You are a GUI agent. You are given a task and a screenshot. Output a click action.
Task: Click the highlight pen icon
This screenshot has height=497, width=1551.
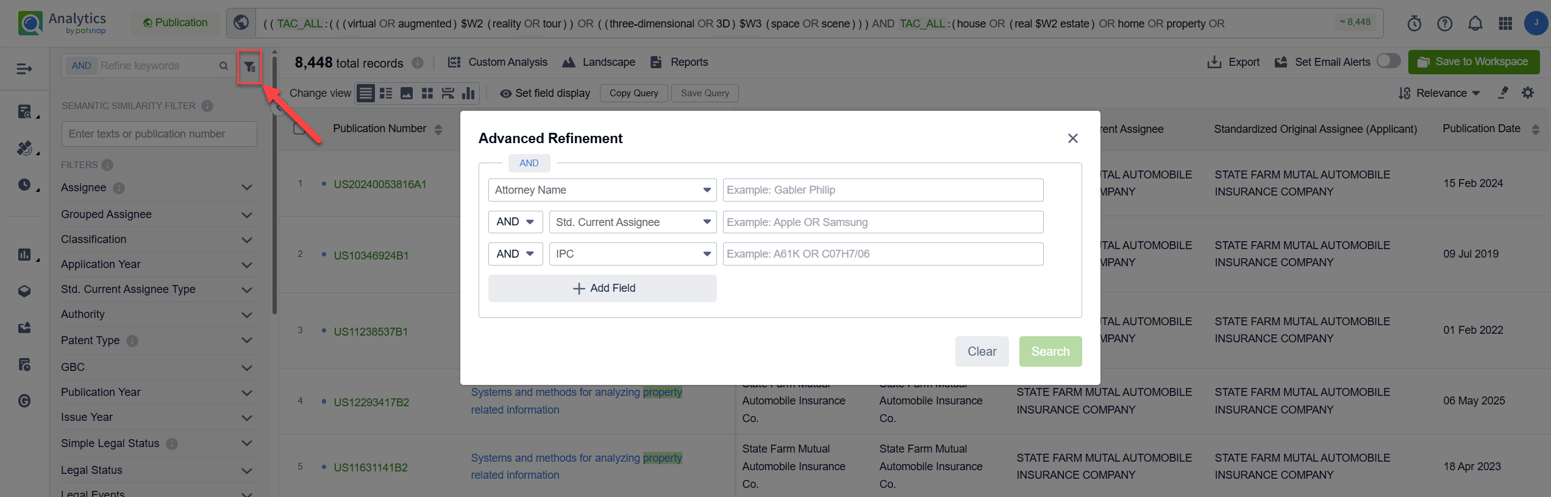pyautogui.click(x=1503, y=93)
